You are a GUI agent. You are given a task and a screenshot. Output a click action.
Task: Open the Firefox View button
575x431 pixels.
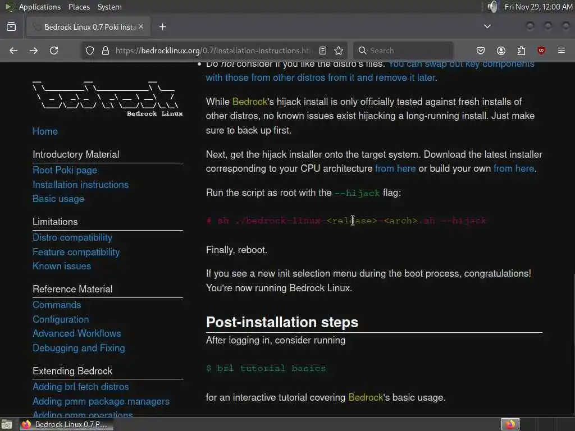[x=11, y=27]
